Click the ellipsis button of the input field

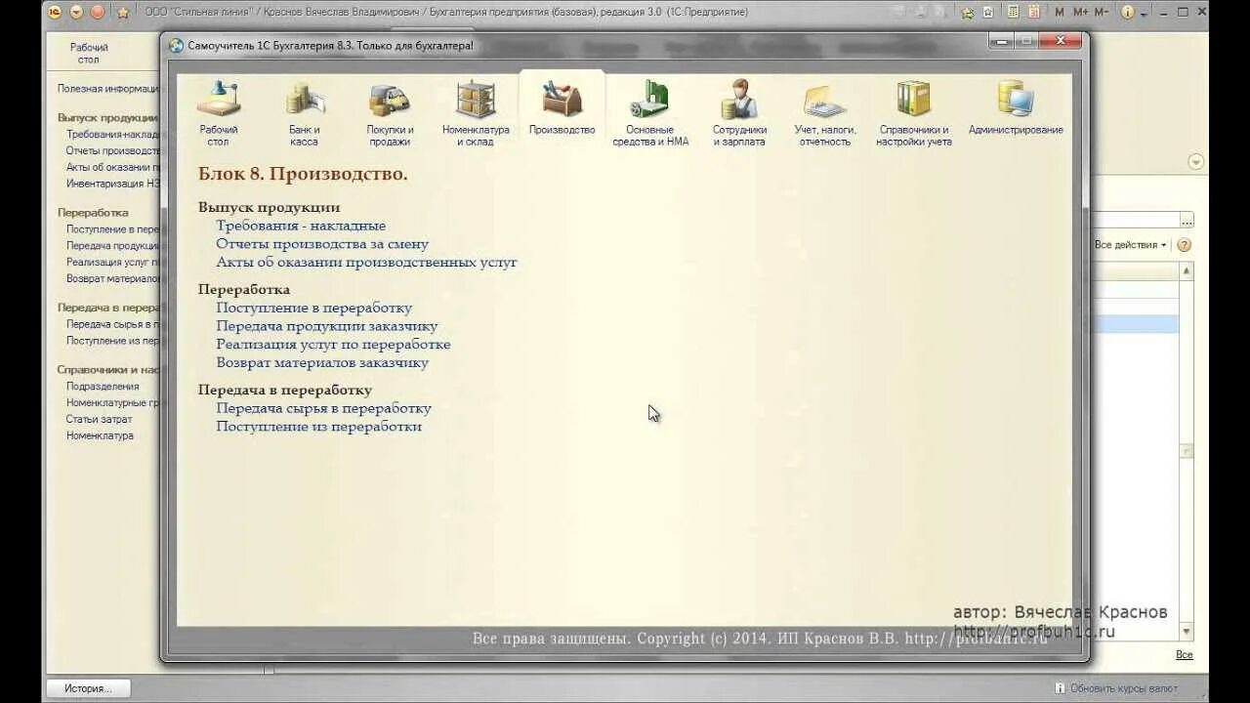(1187, 221)
